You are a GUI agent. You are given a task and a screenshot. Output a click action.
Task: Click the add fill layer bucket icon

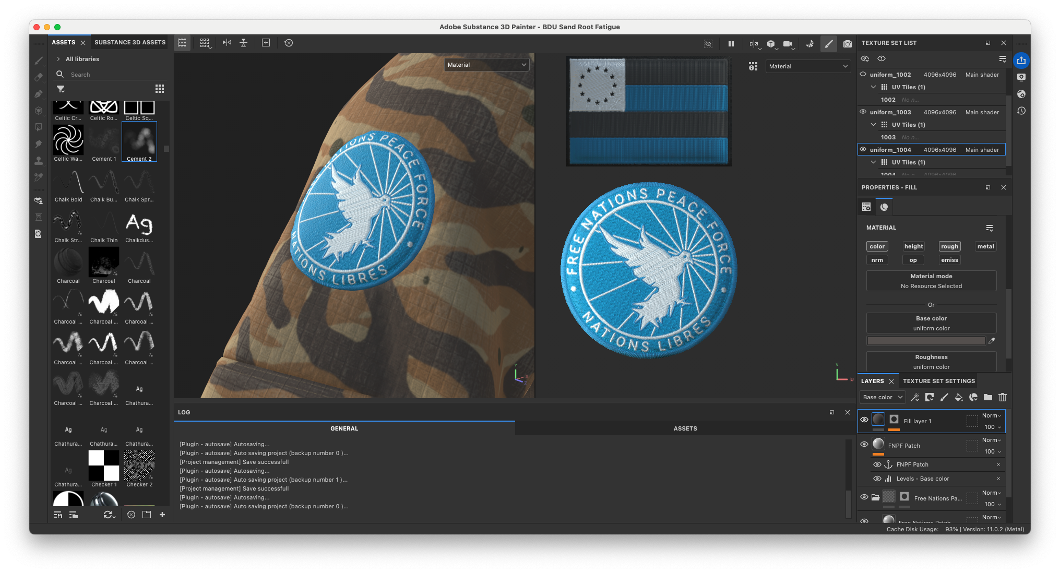(x=959, y=397)
